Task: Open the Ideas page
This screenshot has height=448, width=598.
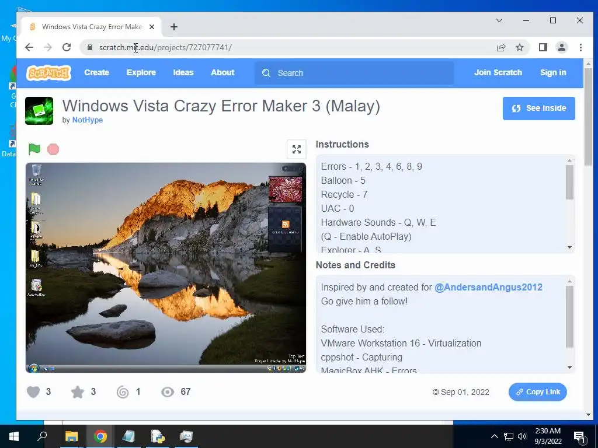Action: pyautogui.click(x=183, y=73)
